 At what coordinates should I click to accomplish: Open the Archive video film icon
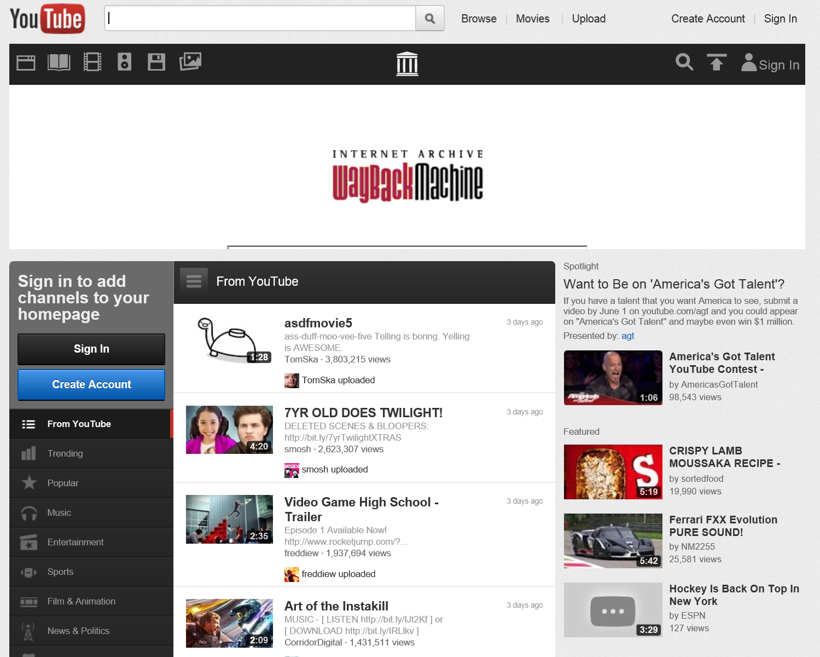coord(92,62)
